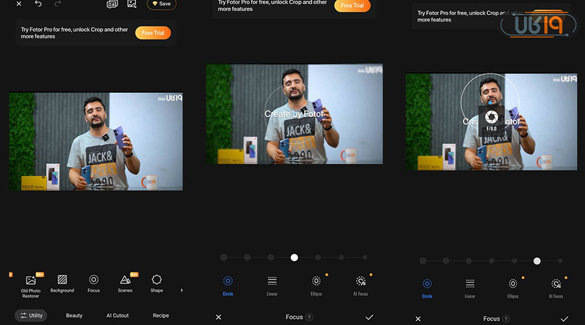This screenshot has height=325, width=585.
Task: Tap the undo arrow in the editor header
Action: (x=38, y=4)
